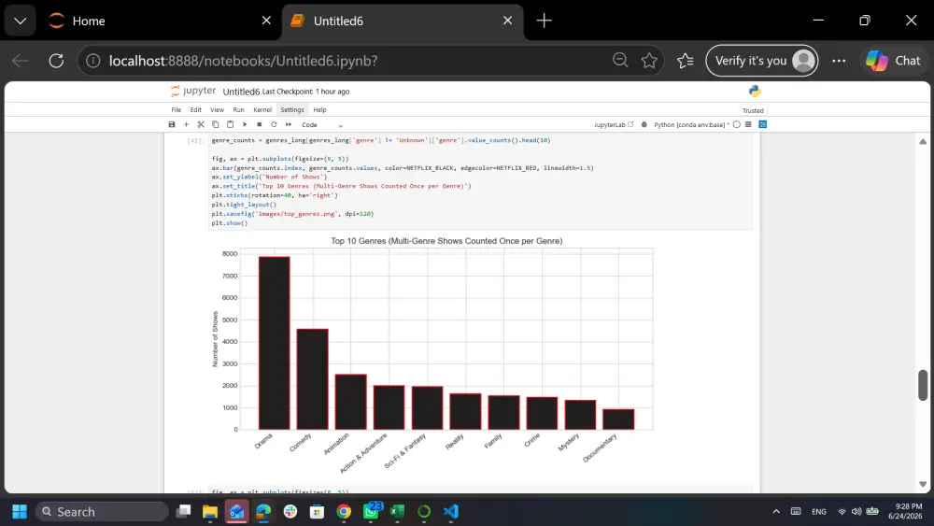Click the code cell input area
The height and width of the screenshot is (526, 934).
(x=480, y=181)
